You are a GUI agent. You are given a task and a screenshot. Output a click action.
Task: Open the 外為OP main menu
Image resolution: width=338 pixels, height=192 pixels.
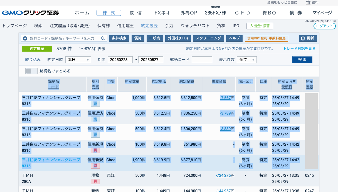coord(189,13)
